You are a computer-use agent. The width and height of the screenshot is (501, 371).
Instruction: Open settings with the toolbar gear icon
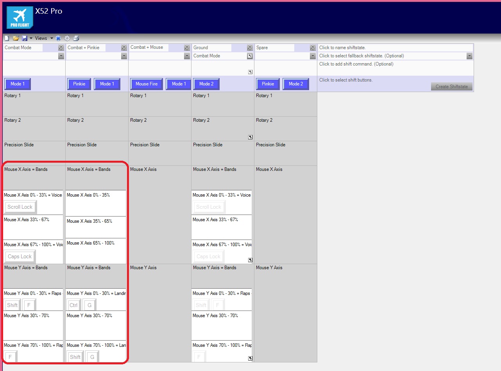click(67, 38)
